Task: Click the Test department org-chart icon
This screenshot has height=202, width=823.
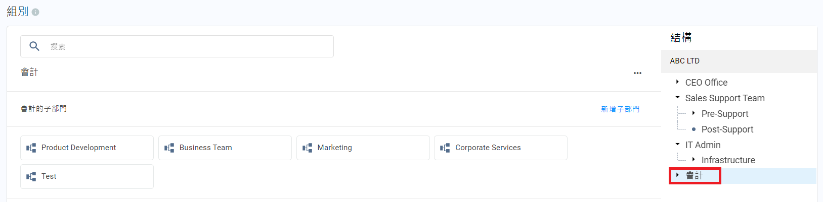Action: click(x=31, y=176)
